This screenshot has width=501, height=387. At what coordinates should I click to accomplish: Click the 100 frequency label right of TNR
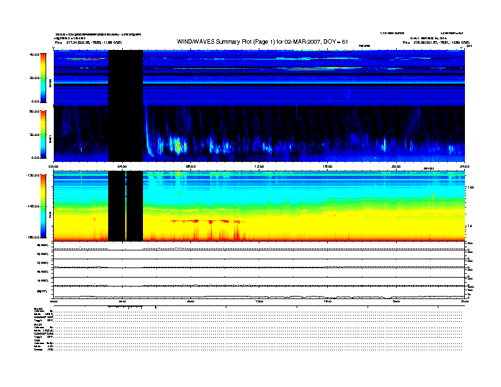(471, 187)
